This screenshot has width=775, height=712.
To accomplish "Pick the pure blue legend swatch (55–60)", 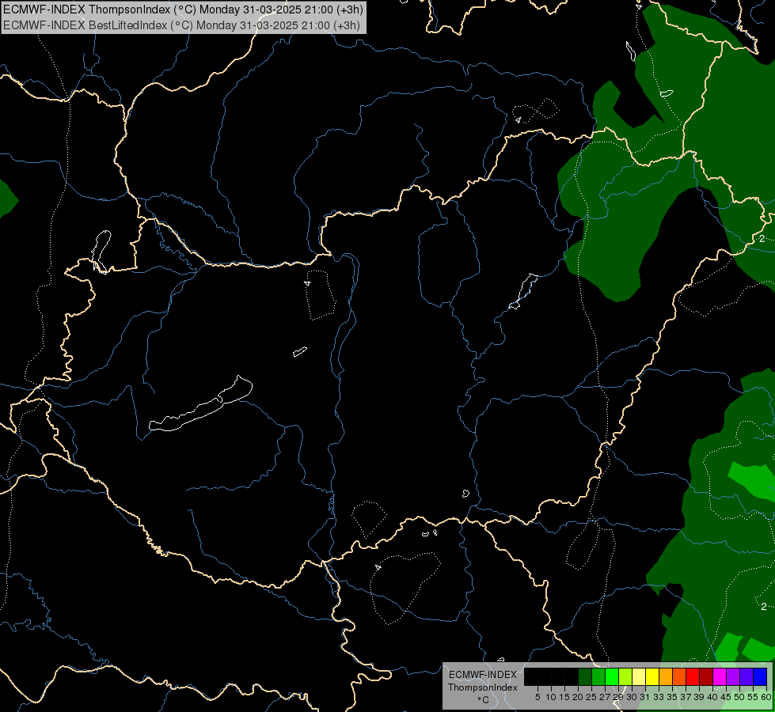I will 760,676.
